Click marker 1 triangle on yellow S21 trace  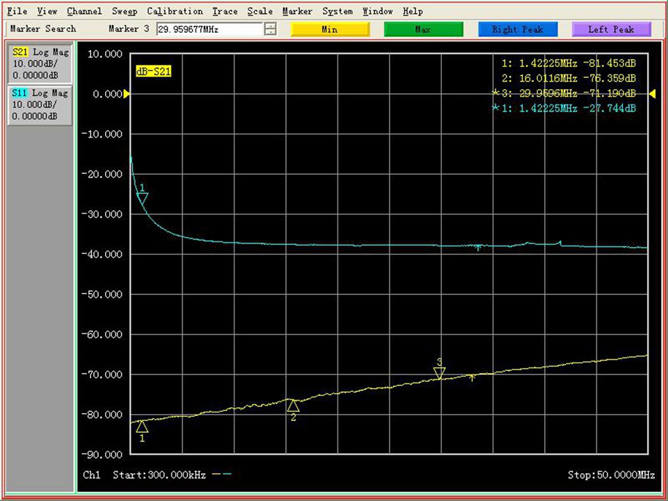click(x=142, y=427)
